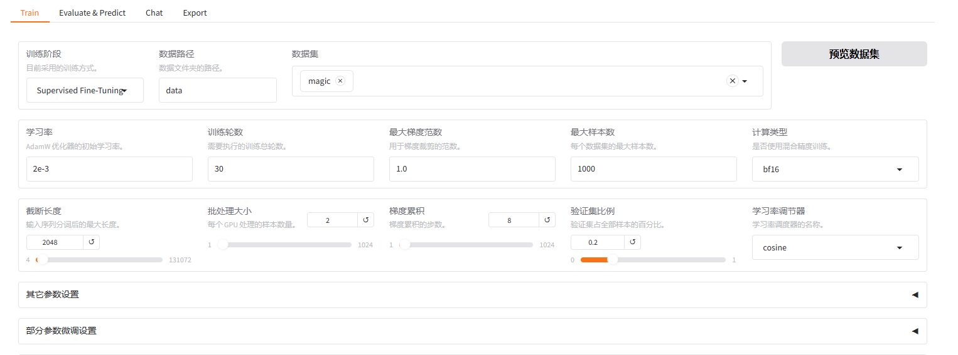
Task: Click the 梯度累积 number box showing 8
Action: [x=514, y=220]
